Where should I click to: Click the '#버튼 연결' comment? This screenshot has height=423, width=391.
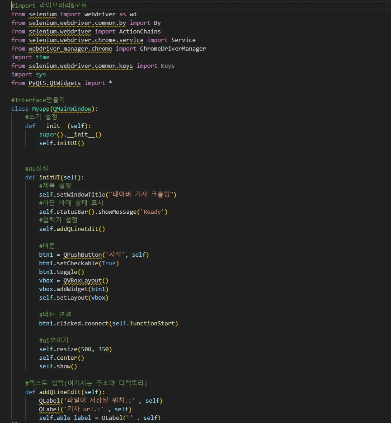point(55,315)
